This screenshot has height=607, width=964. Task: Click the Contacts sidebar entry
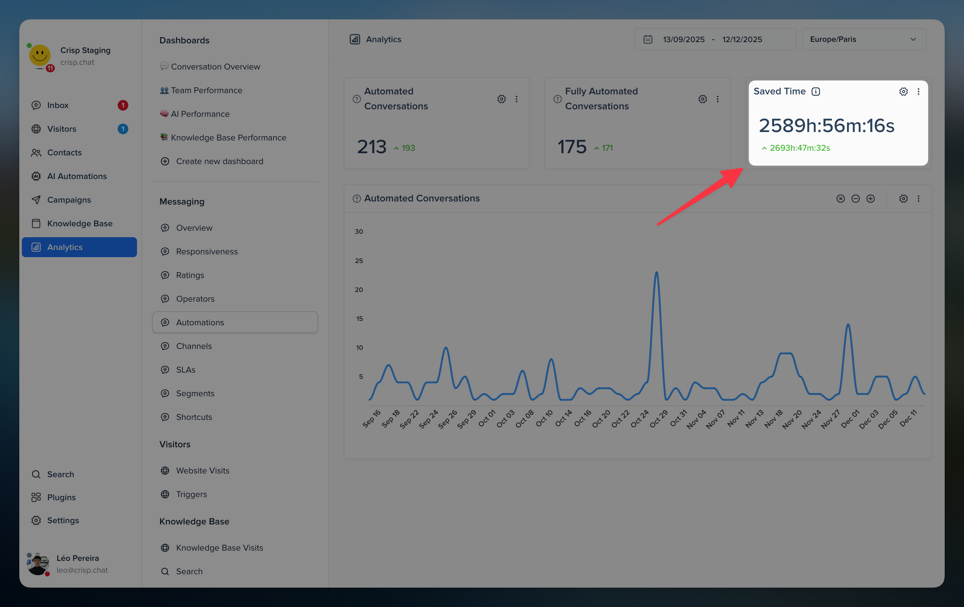pos(64,153)
